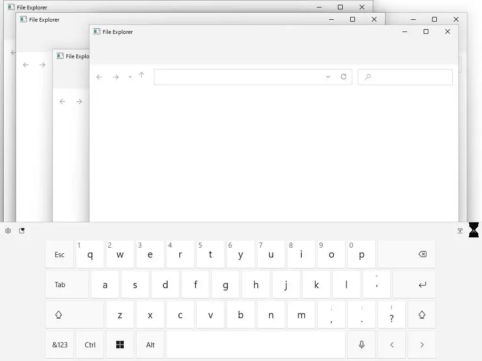Open recent locations chevron beside Forward arrow
Viewport: 482px width, 361px height.
(x=130, y=77)
